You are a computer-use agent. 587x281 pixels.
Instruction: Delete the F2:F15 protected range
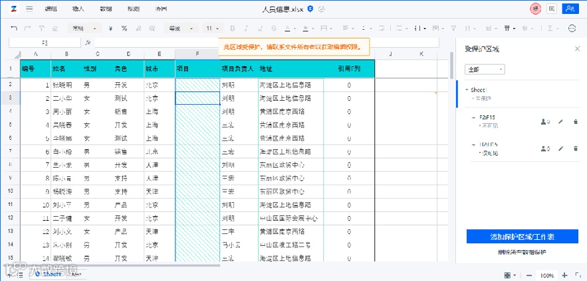(x=576, y=121)
